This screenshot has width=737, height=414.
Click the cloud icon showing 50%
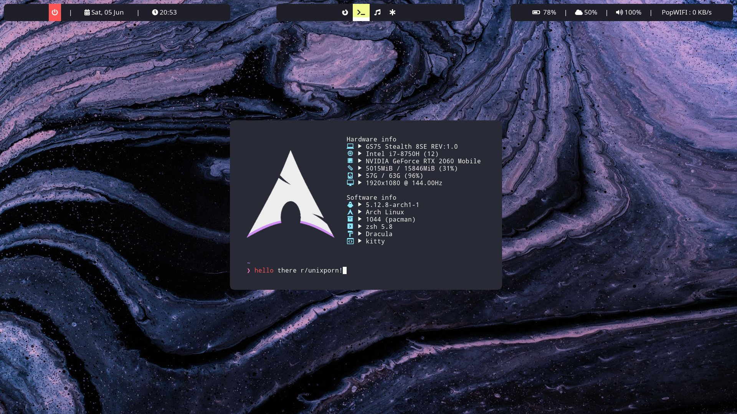point(579,12)
